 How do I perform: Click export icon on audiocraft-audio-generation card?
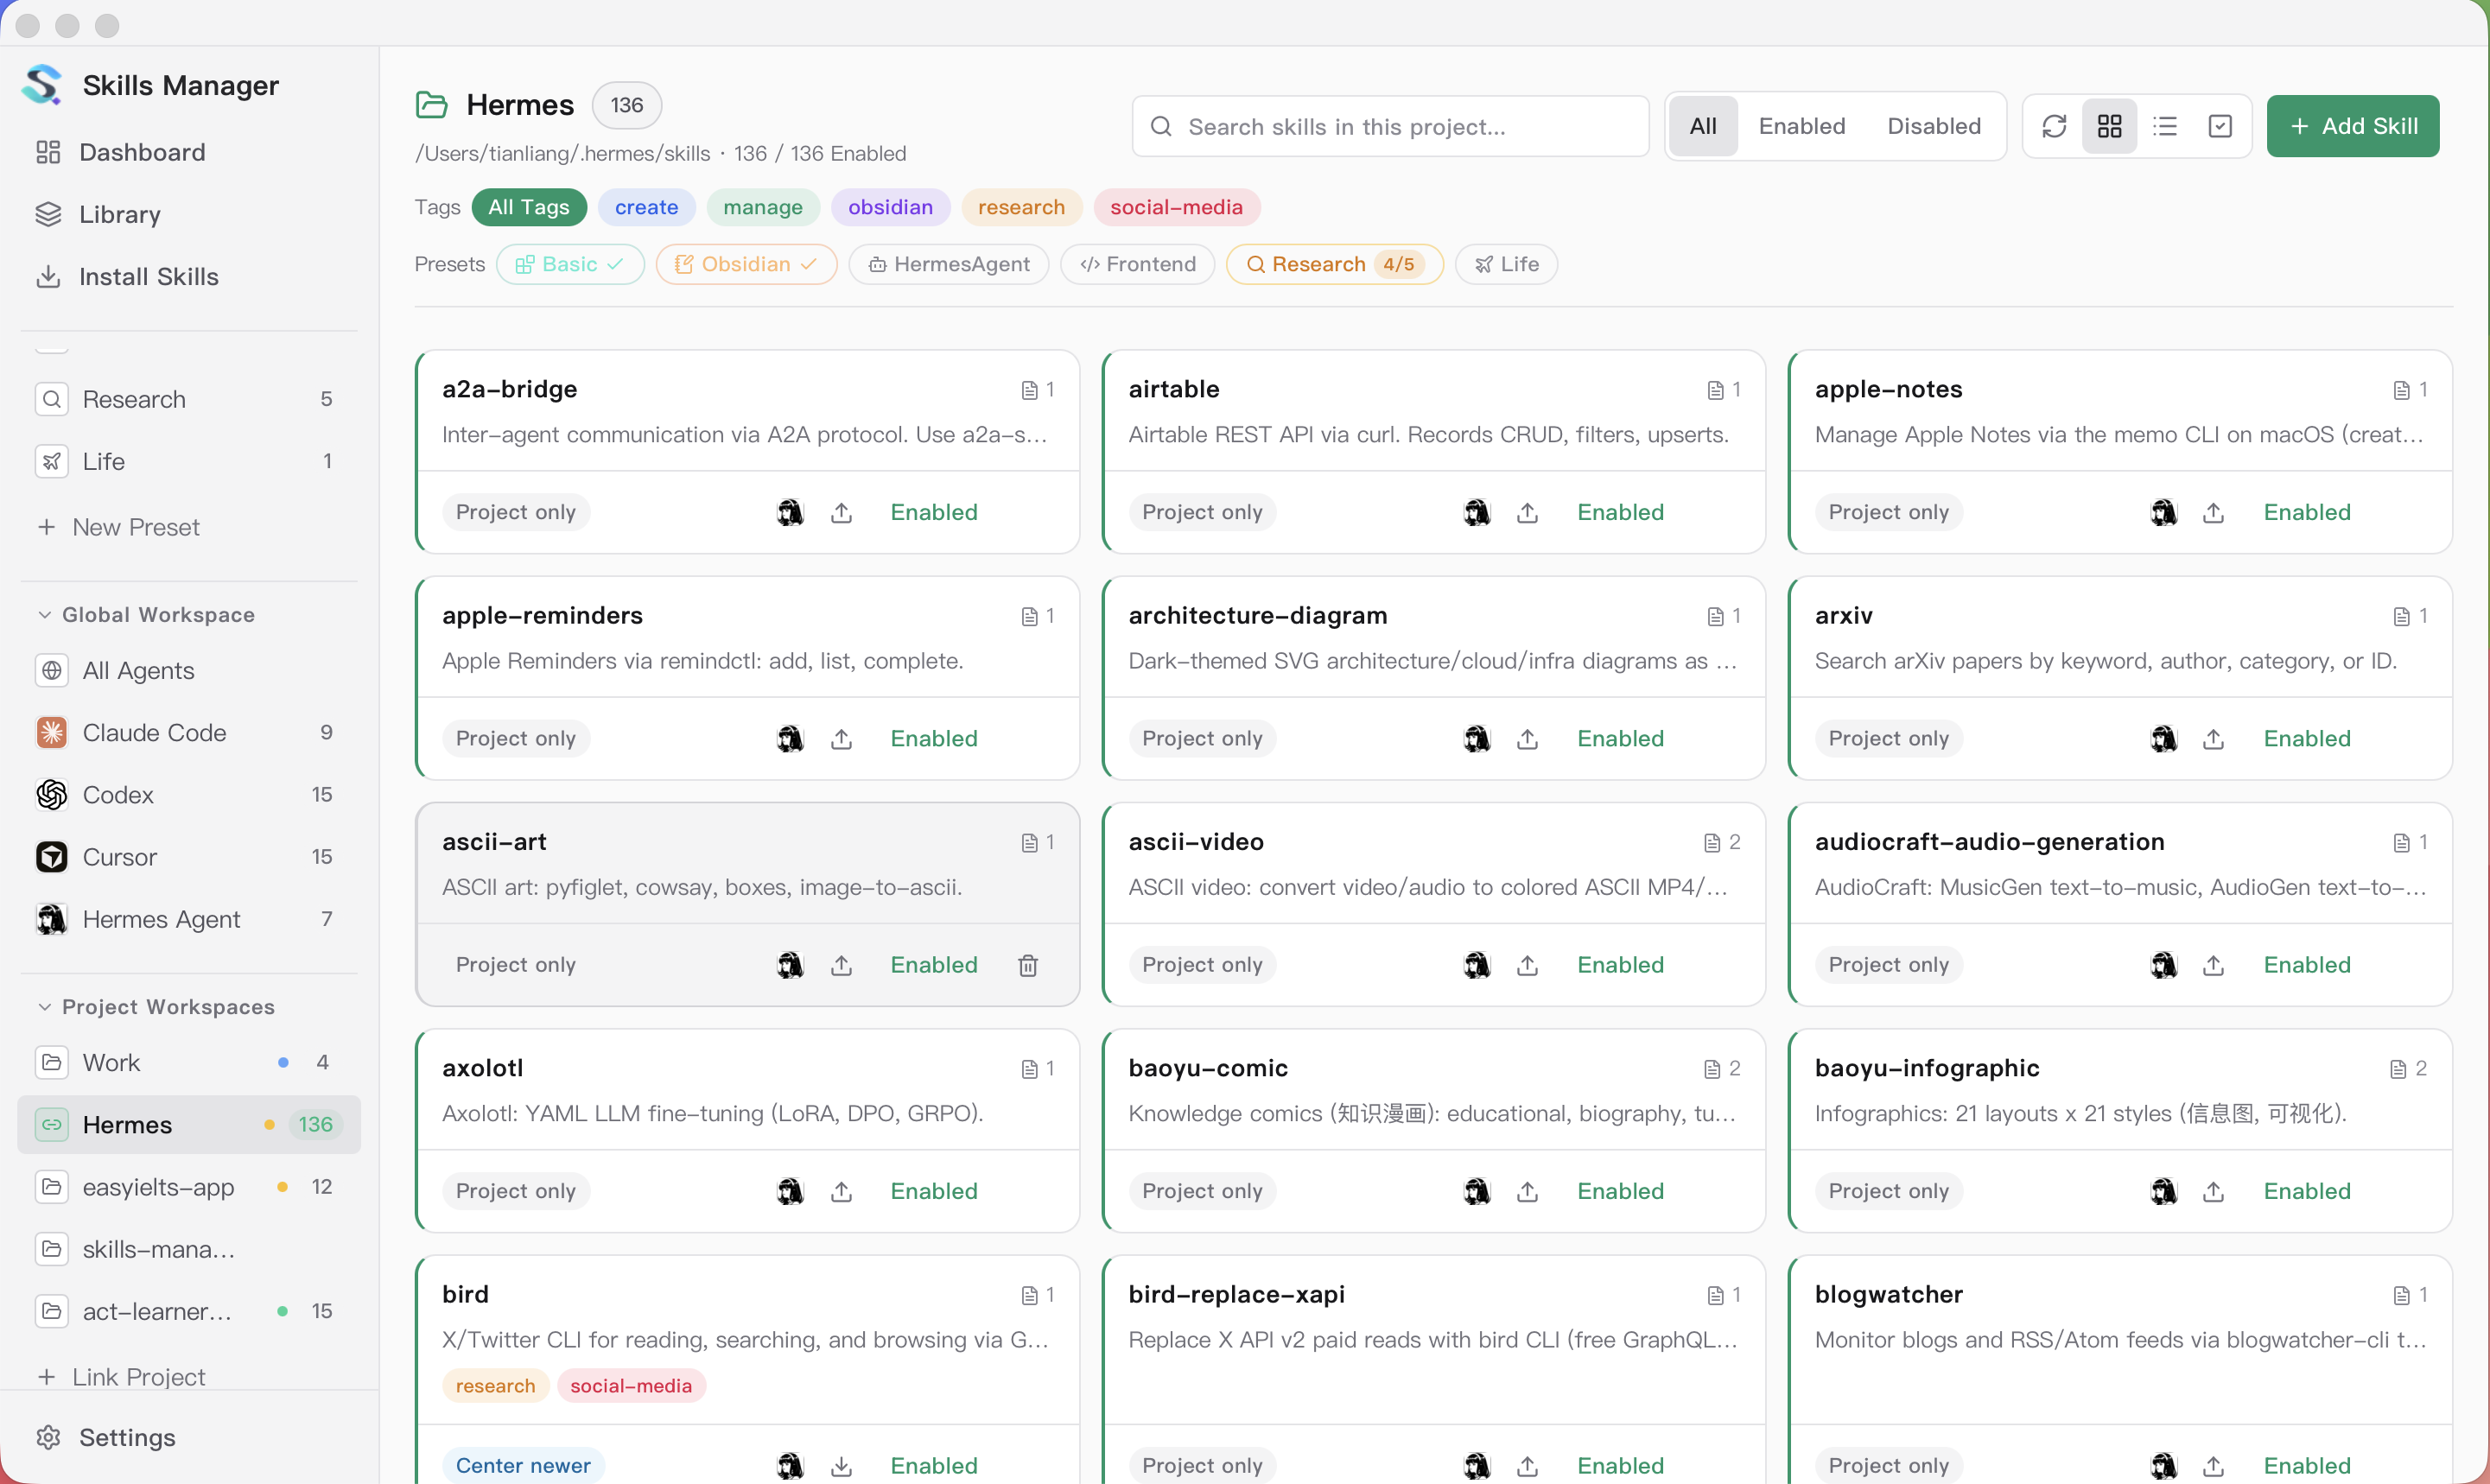[x=2214, y=965]
